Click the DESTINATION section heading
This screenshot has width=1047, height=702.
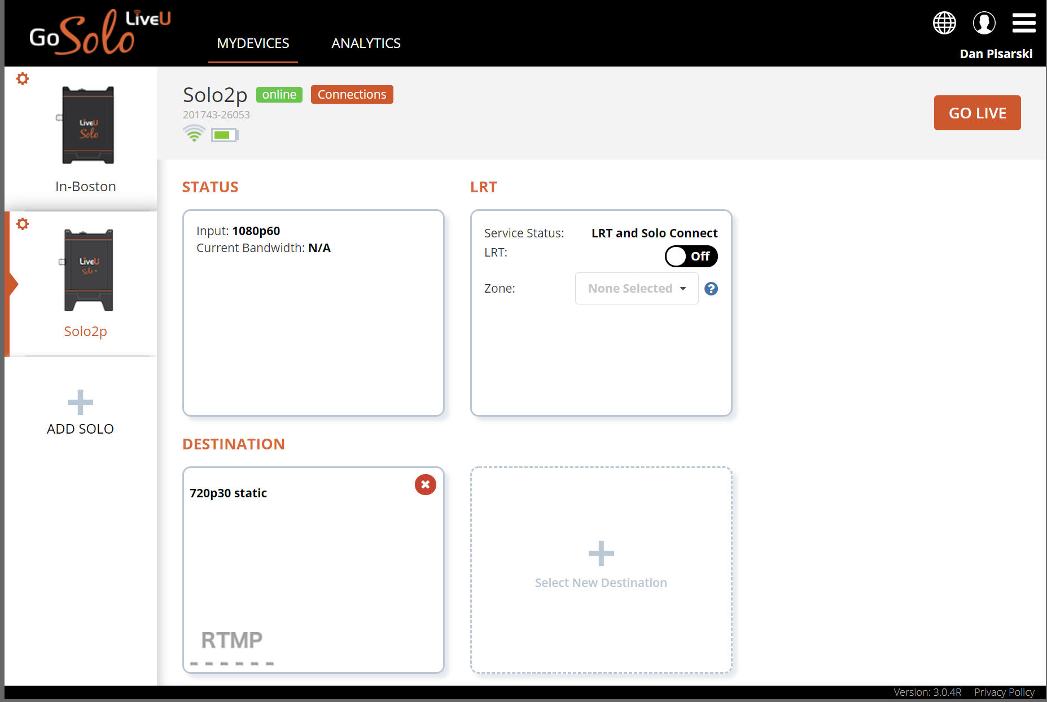[234, 444]
